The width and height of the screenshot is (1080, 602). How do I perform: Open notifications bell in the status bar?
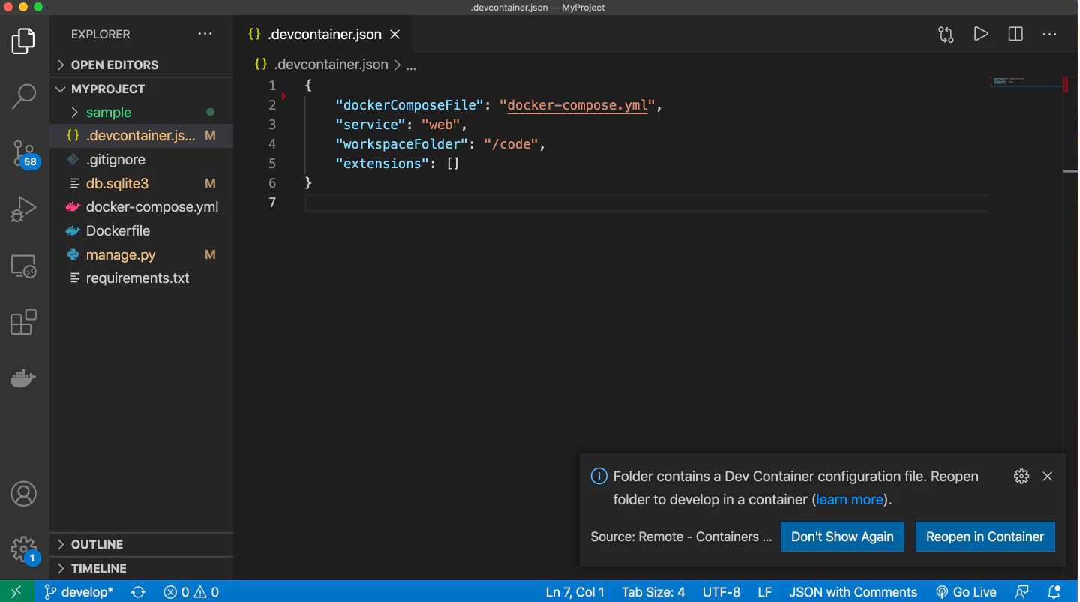[1054, 592]
